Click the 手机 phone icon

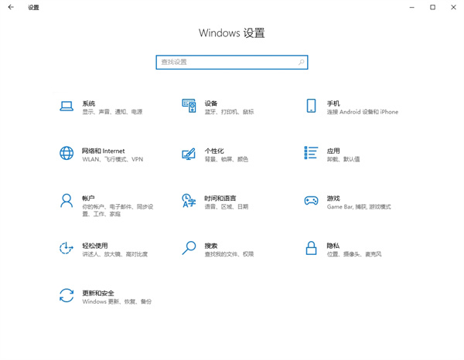click(311, 107)
